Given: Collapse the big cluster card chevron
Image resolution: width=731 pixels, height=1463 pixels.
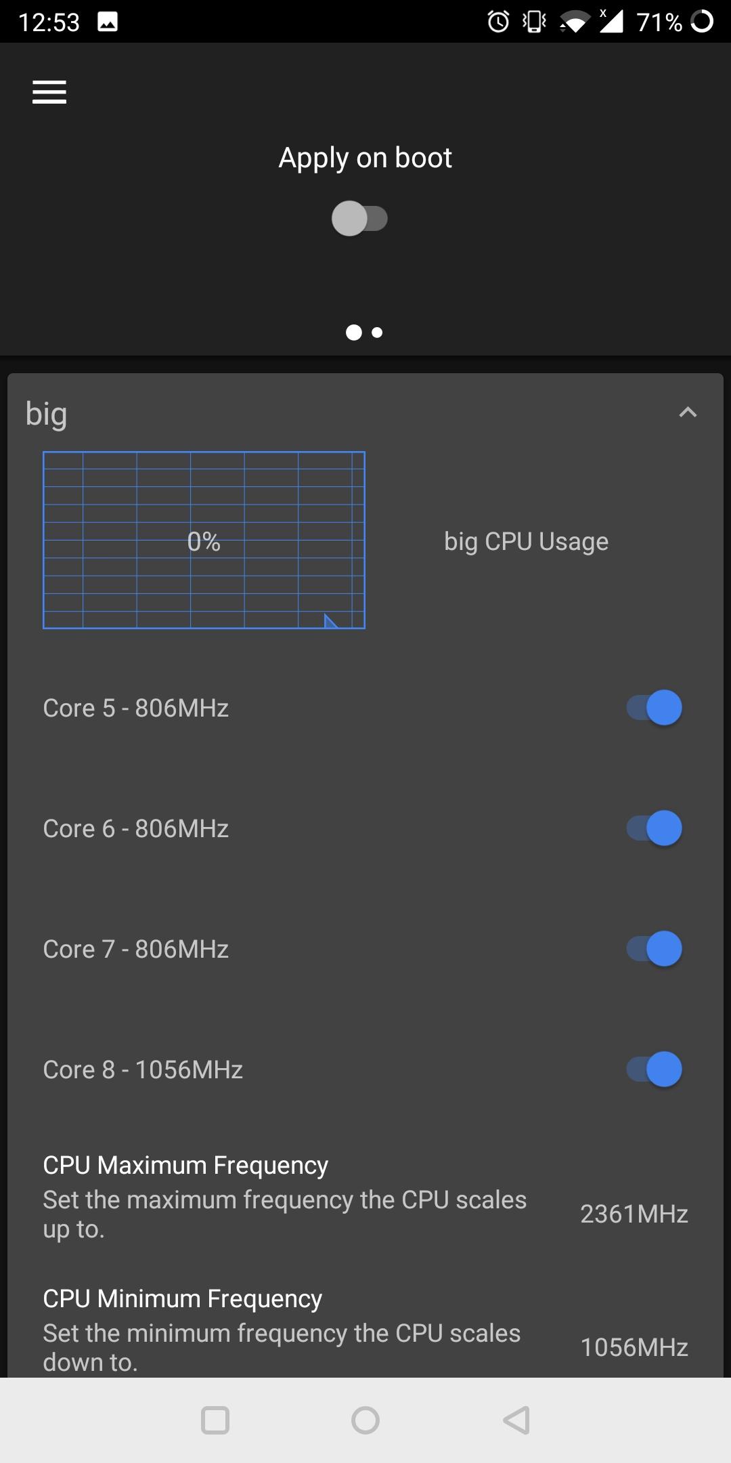Looking at the screenshot, I should [x=688, y=412].
